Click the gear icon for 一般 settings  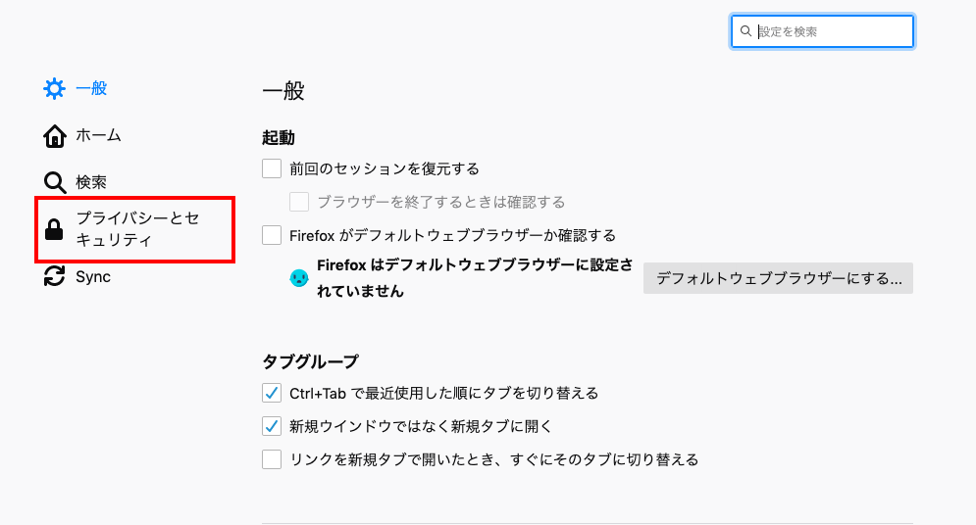(54, 89)
